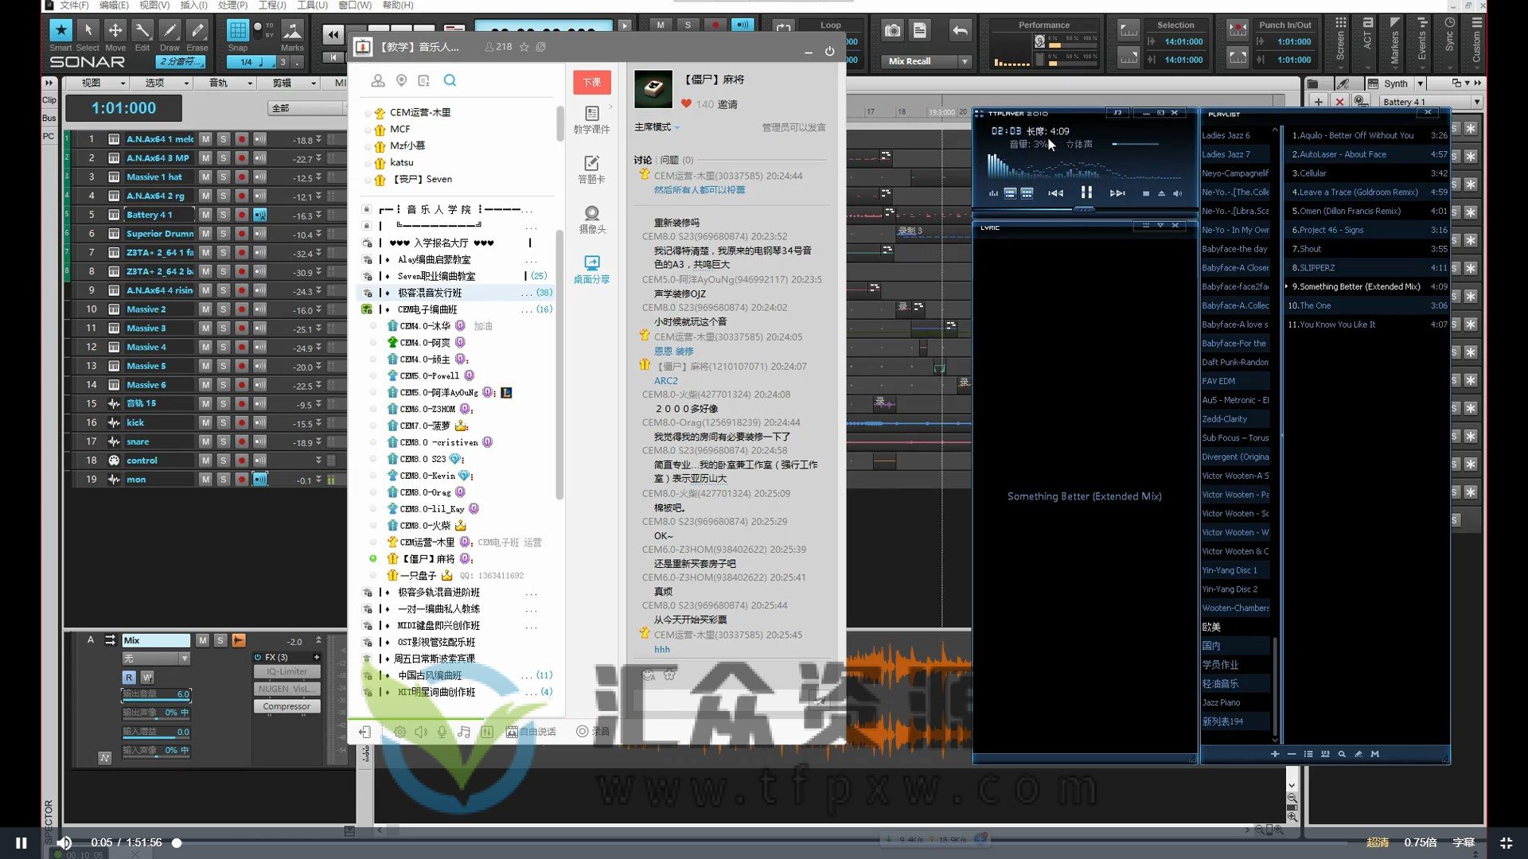Click the camera screenset icon

[x=893, y=31]
